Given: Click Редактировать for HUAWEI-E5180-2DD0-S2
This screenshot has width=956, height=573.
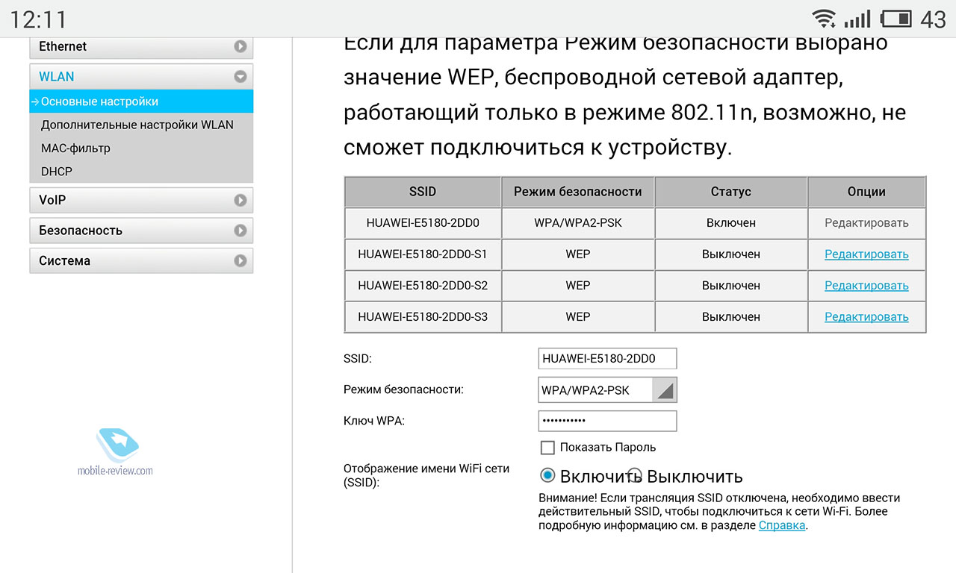Looking at the screenshot, I should click(866, 286).
